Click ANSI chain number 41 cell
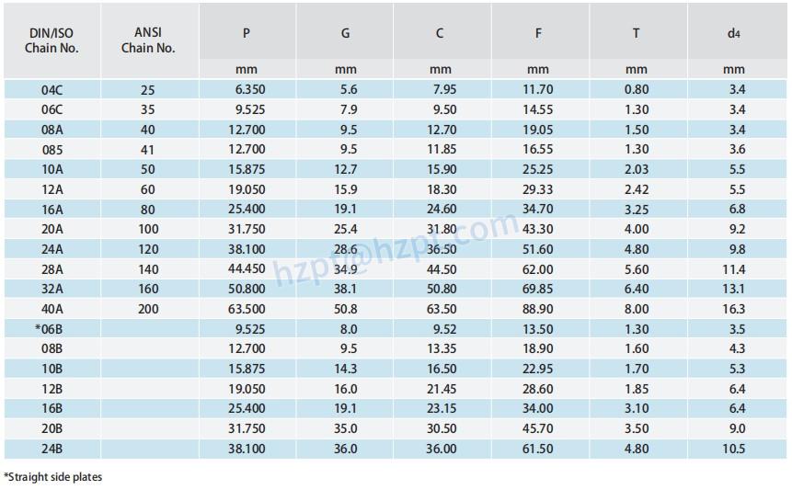Screen dimensions: 792x501 pos(148,149)
